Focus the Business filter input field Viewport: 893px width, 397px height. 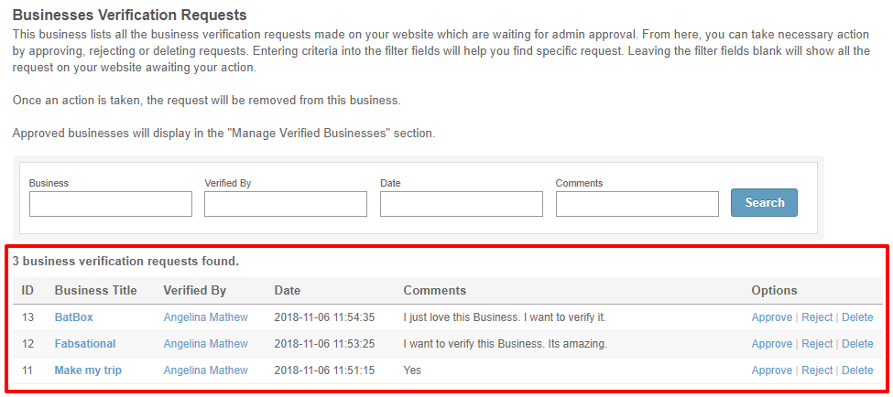[111, 204]
